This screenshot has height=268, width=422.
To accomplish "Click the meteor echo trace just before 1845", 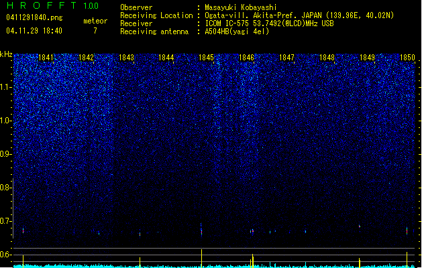I will click(201, 229).
